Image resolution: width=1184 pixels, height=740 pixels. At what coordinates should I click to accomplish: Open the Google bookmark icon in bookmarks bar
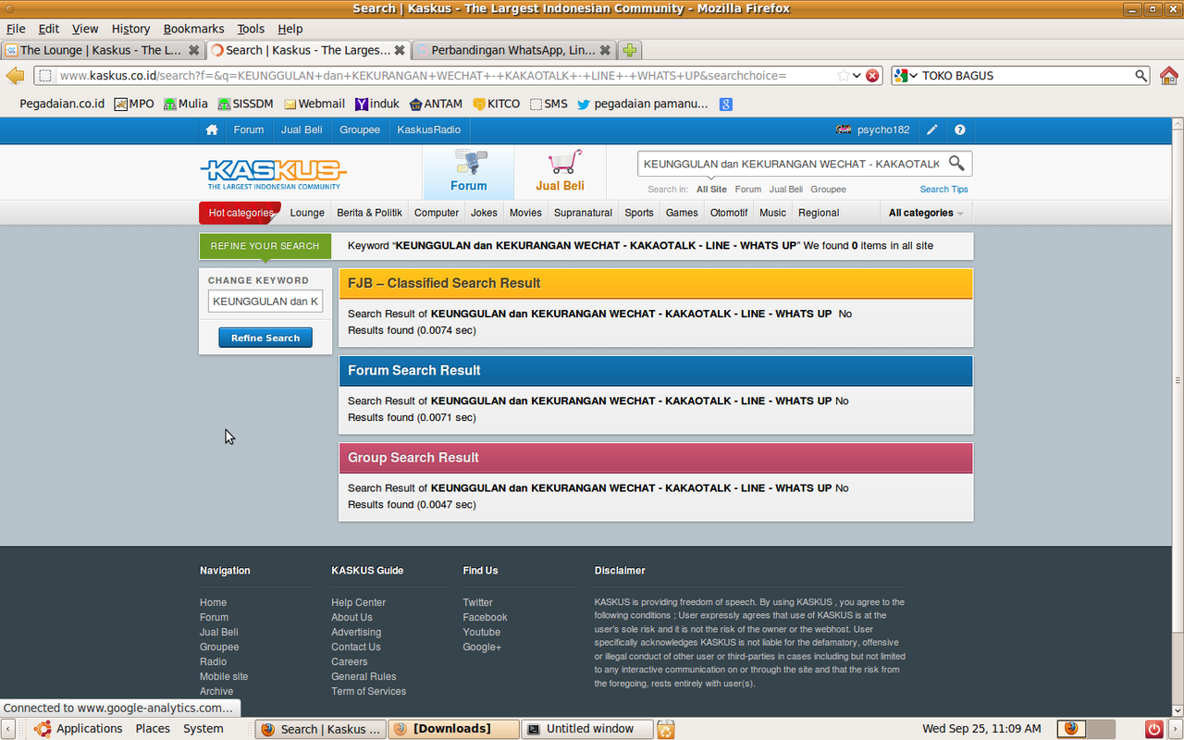pyautogui.click(x=726, y=104)
